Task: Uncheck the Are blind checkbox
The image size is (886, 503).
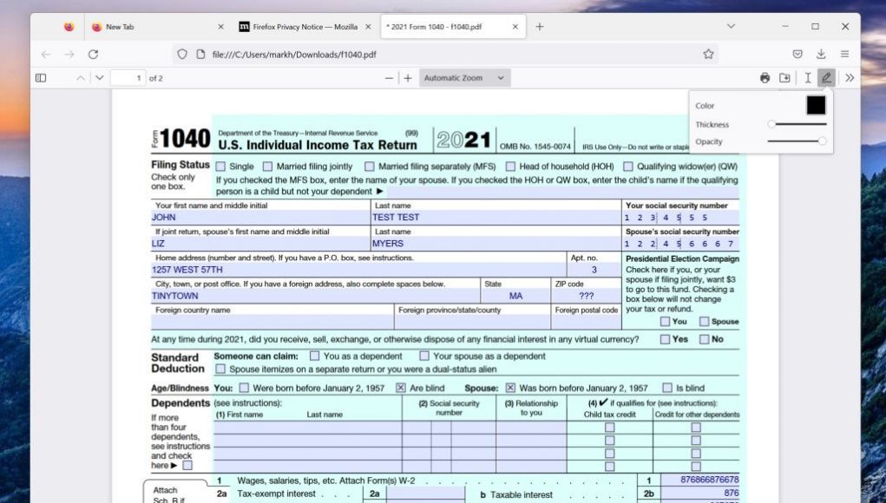Action: (401, 388)
